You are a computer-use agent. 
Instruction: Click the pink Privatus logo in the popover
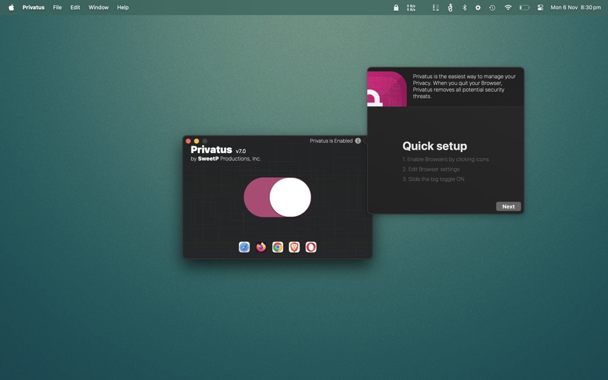tap(387, 89)
